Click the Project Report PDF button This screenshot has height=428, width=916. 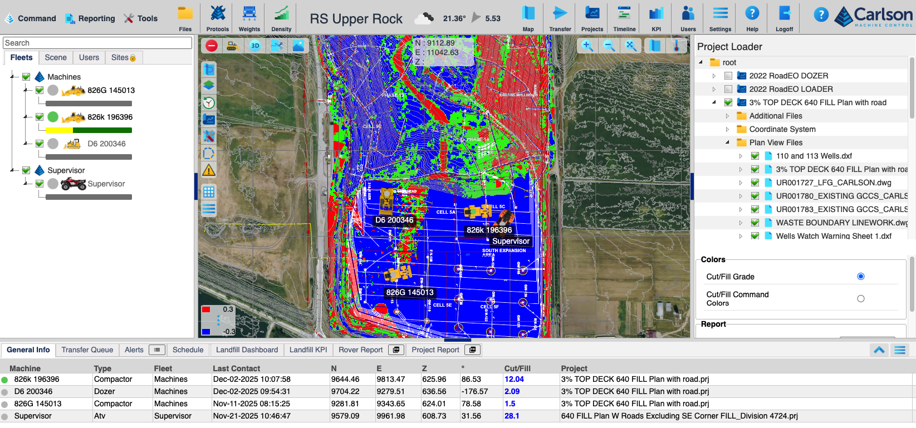pyautogui.click(x=473, y=350)
